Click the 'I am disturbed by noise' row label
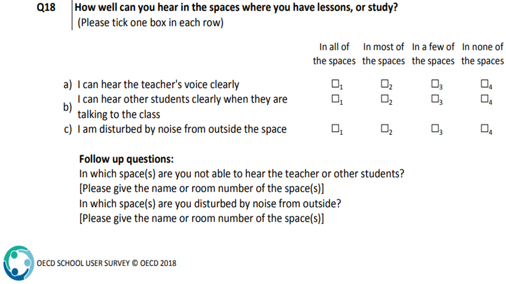The image size is (506, 284). point(182,129)
